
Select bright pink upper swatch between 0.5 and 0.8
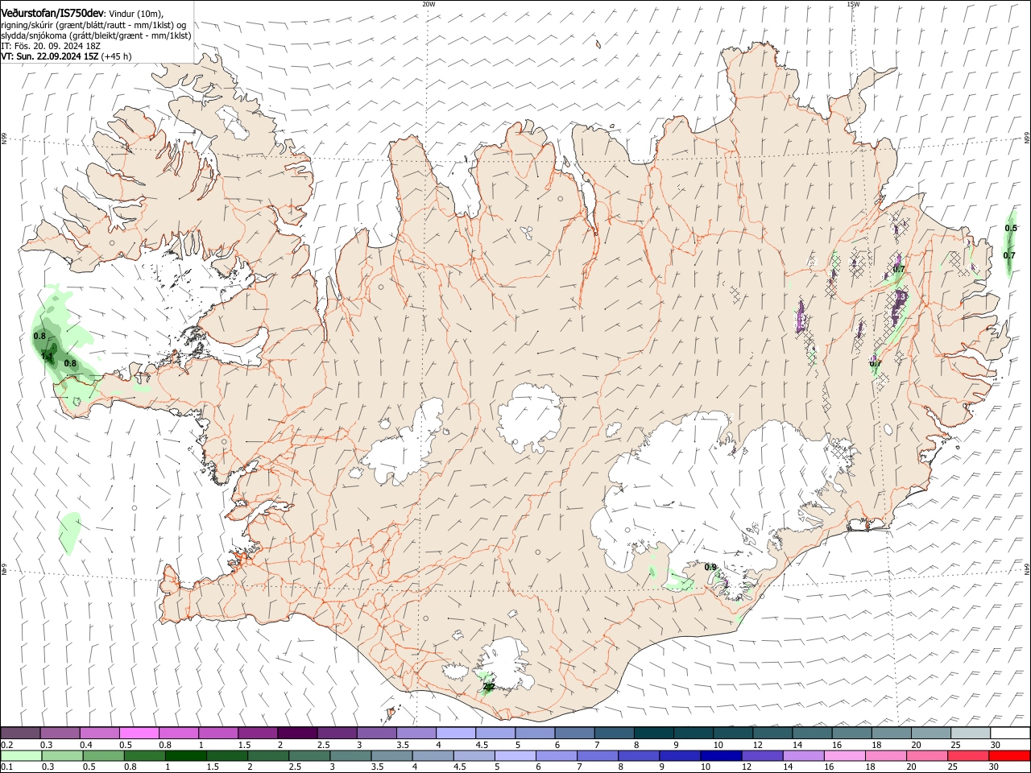point(139,733)
